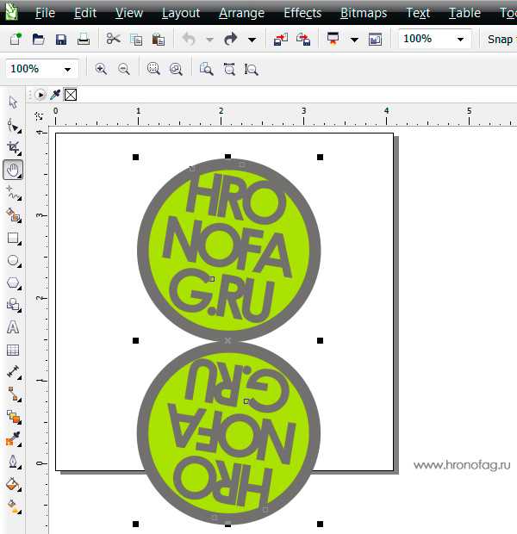Click the No Color crossed swatch
The height and width of the screenshot is (534, 517).
tap(71, 95)
